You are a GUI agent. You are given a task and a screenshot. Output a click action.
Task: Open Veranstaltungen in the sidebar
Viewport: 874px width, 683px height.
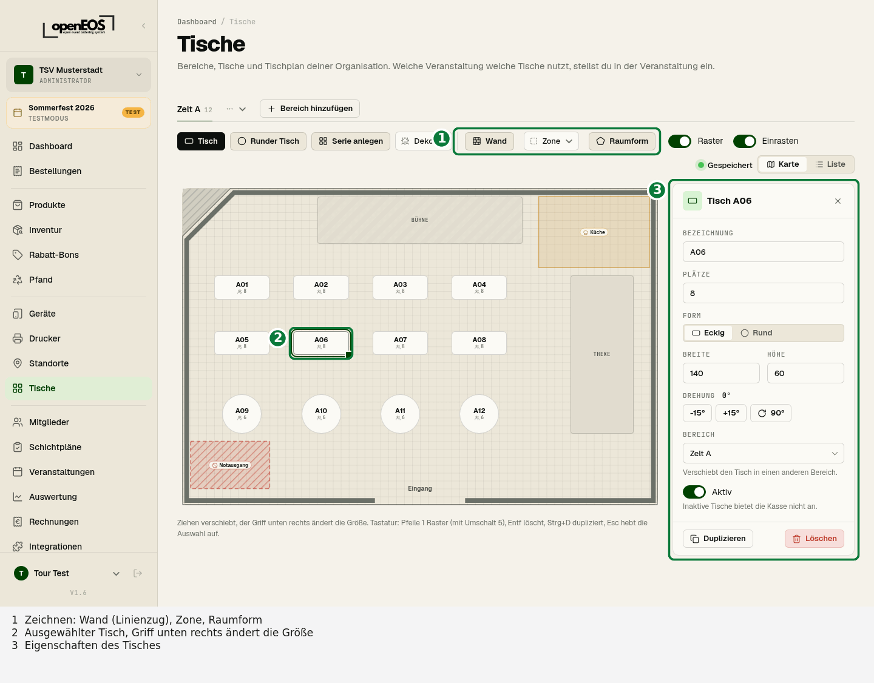[79, 472]
